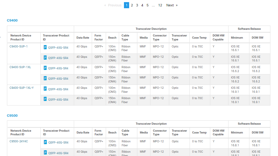Go to pagination page 4

[x=142, y=5]
